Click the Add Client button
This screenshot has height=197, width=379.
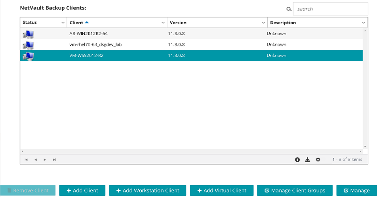pos(82,191)
